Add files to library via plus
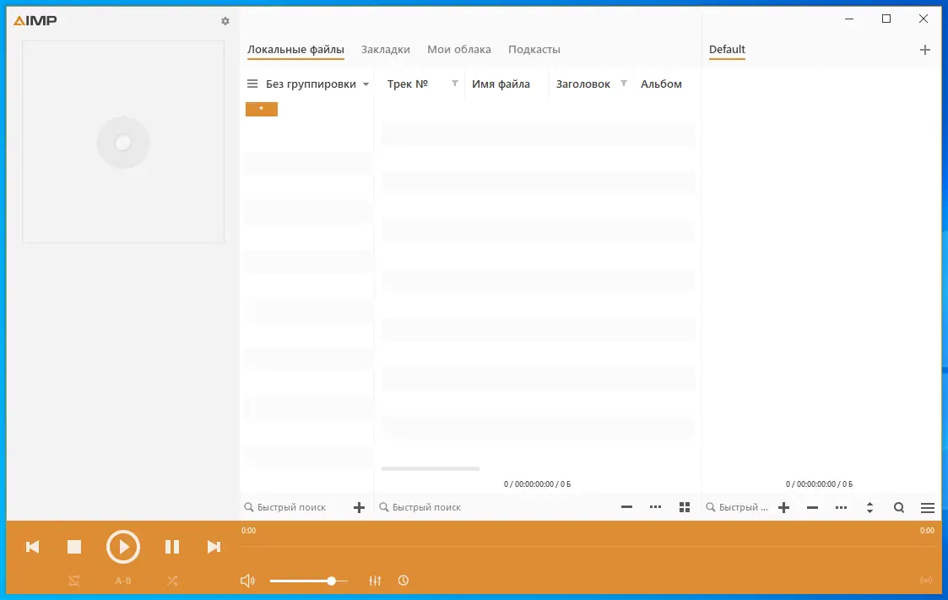948x600 pixels. coord(359,507)
